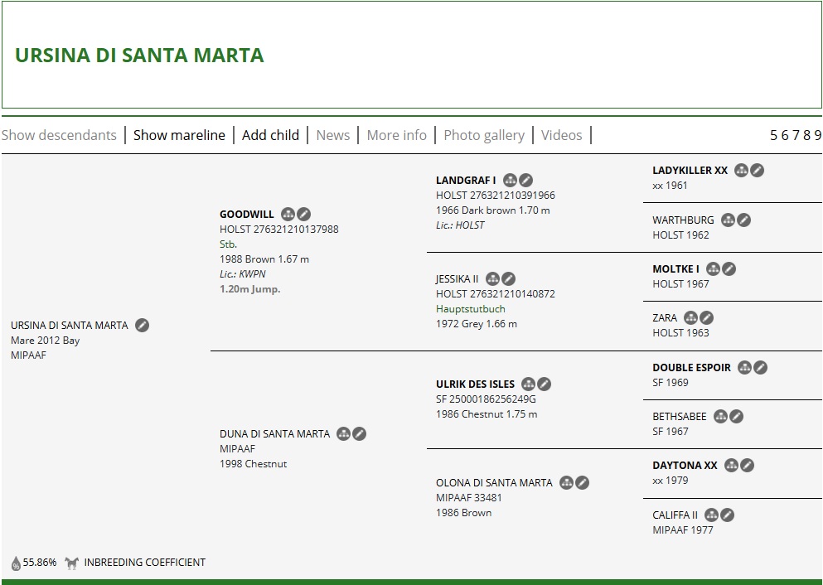
Task: Open pedigree icon next to DUNA DI SANTA MARTA
Action: coord(343,434)
